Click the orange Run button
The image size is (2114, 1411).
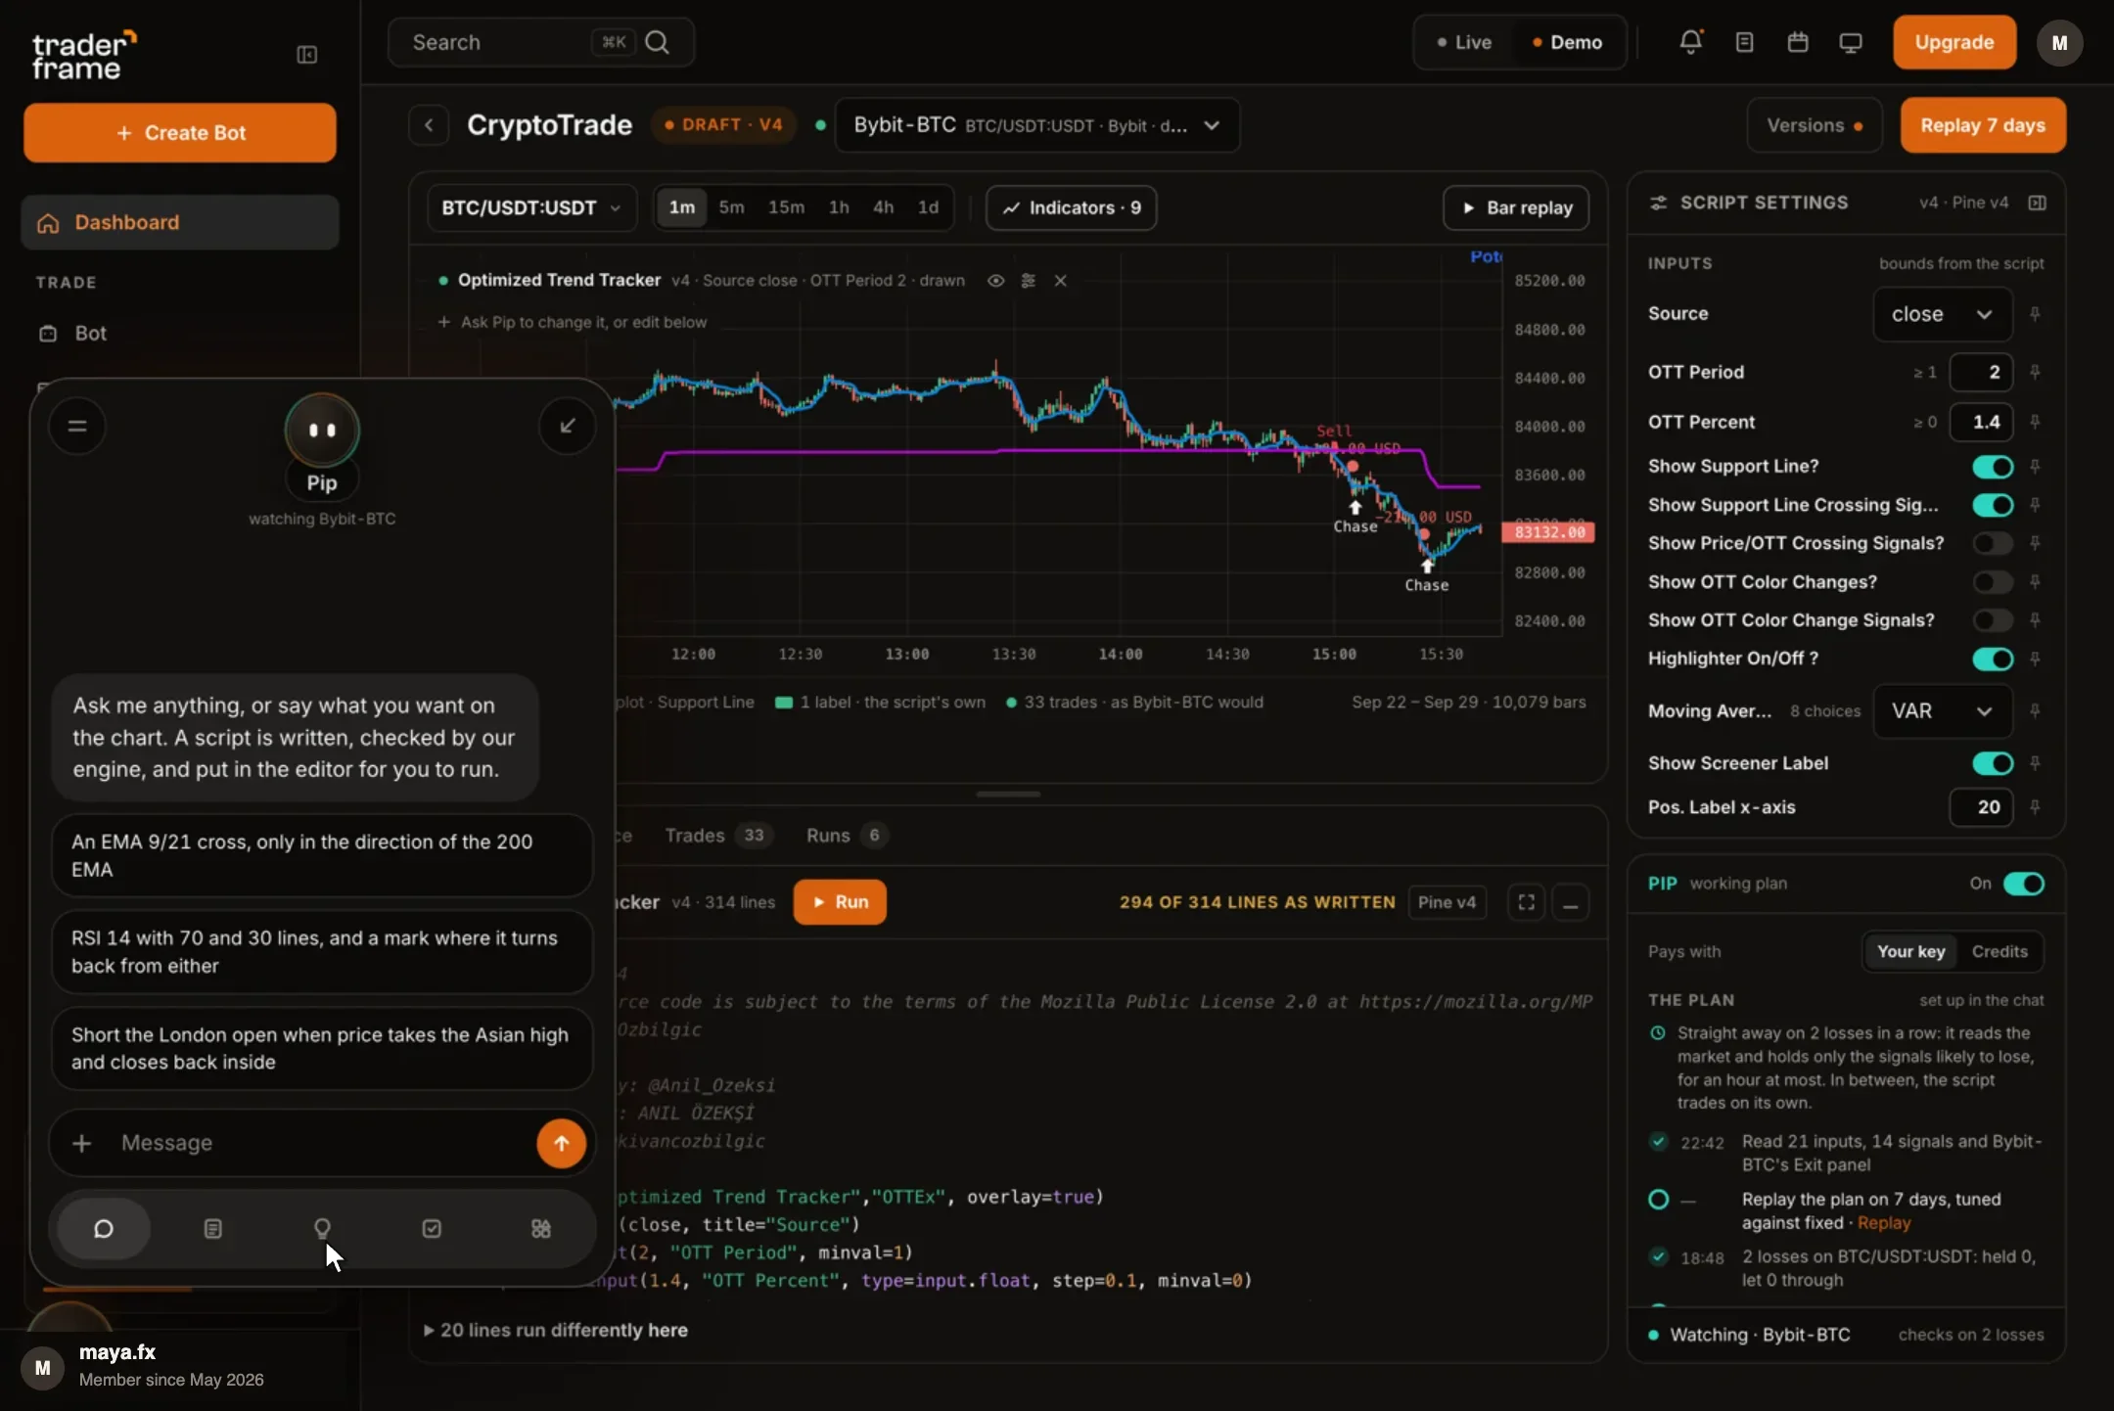840,902
